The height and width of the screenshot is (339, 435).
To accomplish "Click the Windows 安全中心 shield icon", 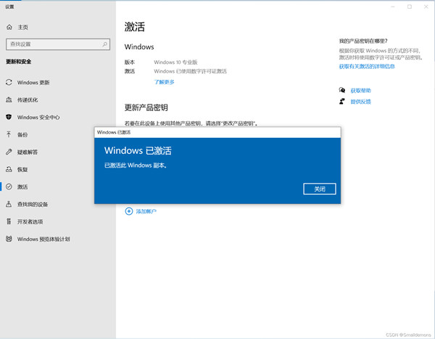I will pyautogui.click(x=9, y=117).
